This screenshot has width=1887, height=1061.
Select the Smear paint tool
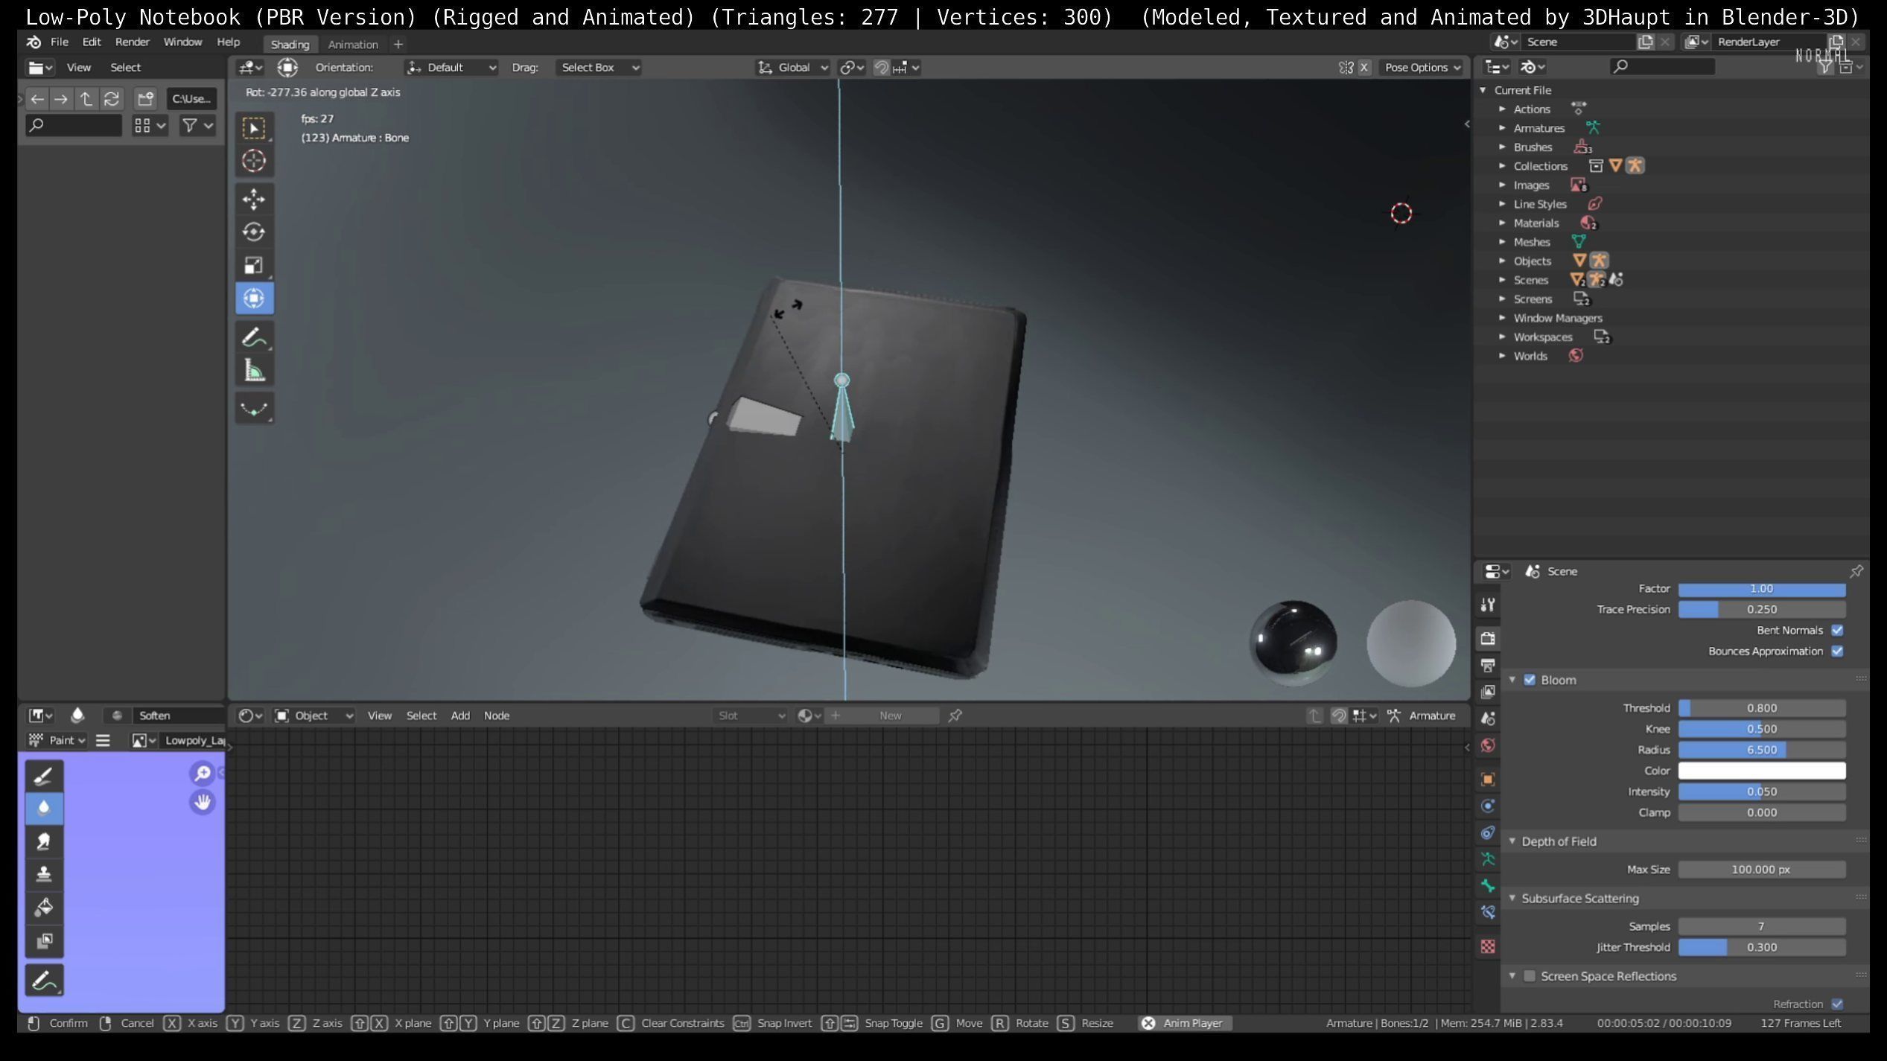tap(44, 841)
